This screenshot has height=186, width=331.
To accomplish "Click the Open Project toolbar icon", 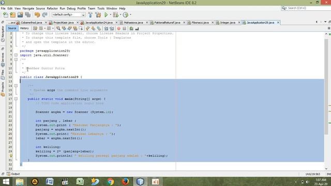I will coord(20,15).
